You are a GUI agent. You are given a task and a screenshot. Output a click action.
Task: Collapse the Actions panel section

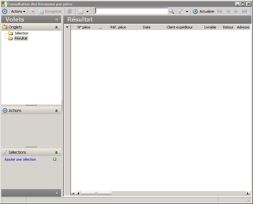[57, 111]
